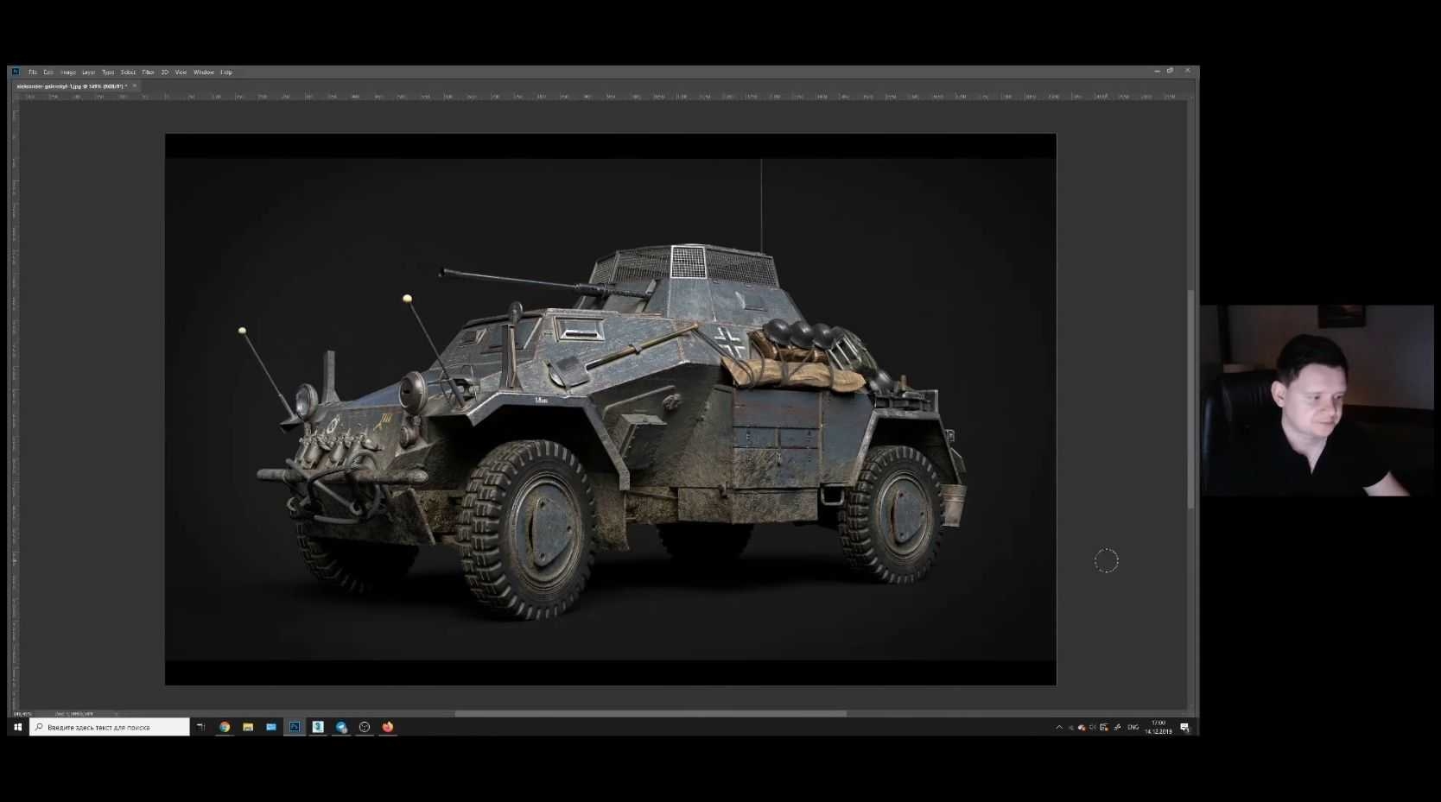Close the open JPG document tab

[x=135, y=86]
